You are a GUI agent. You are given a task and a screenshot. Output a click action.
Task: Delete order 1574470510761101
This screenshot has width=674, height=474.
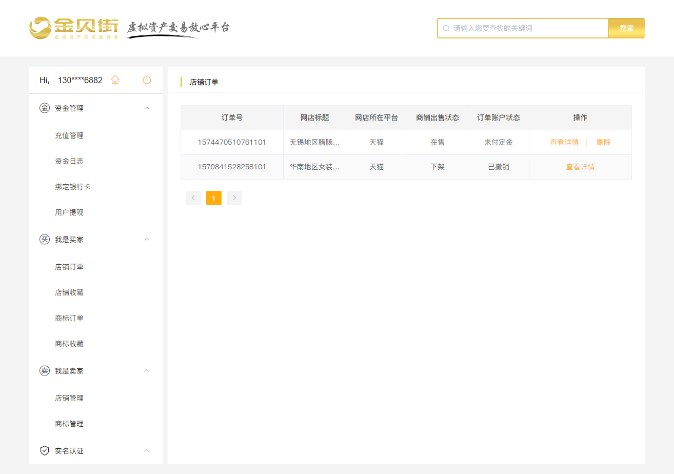603,142
